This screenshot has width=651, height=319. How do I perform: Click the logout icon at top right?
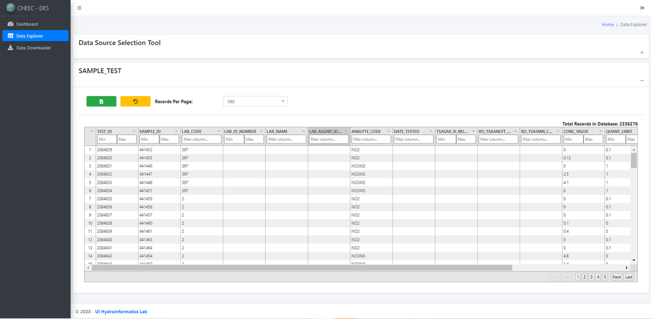click(642, 8)
